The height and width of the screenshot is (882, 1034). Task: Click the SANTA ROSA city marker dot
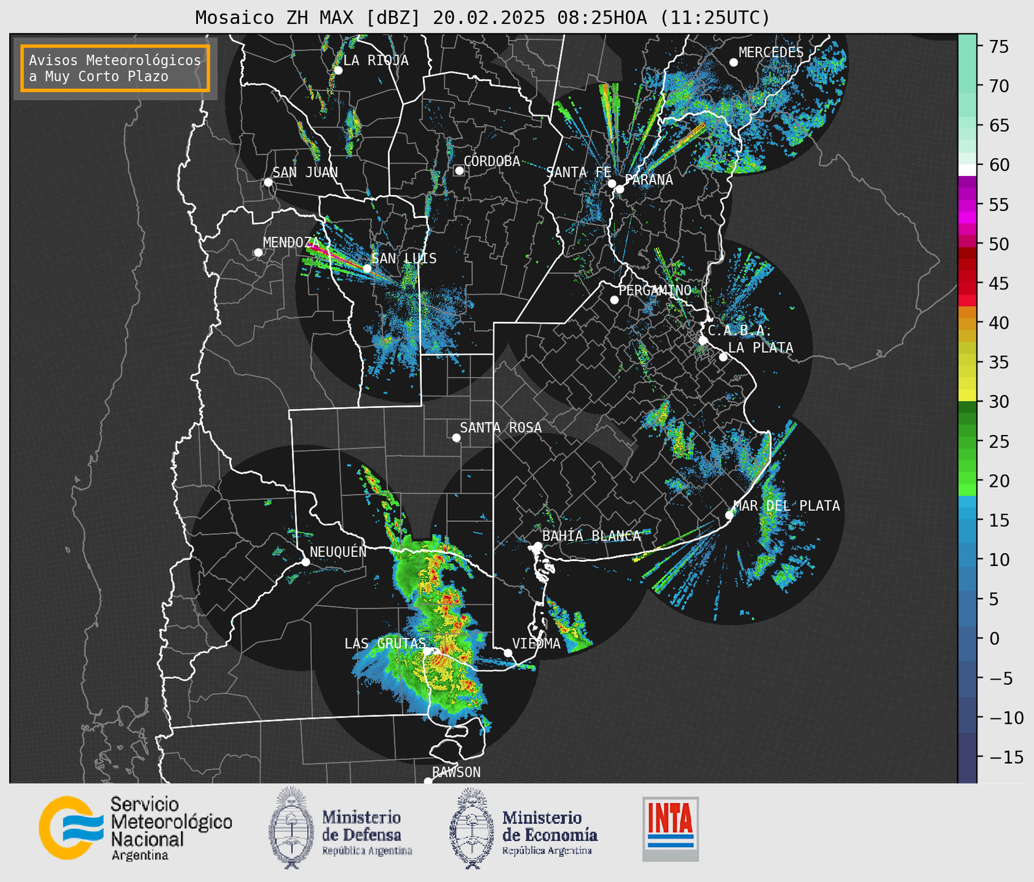tap(456, 437)
